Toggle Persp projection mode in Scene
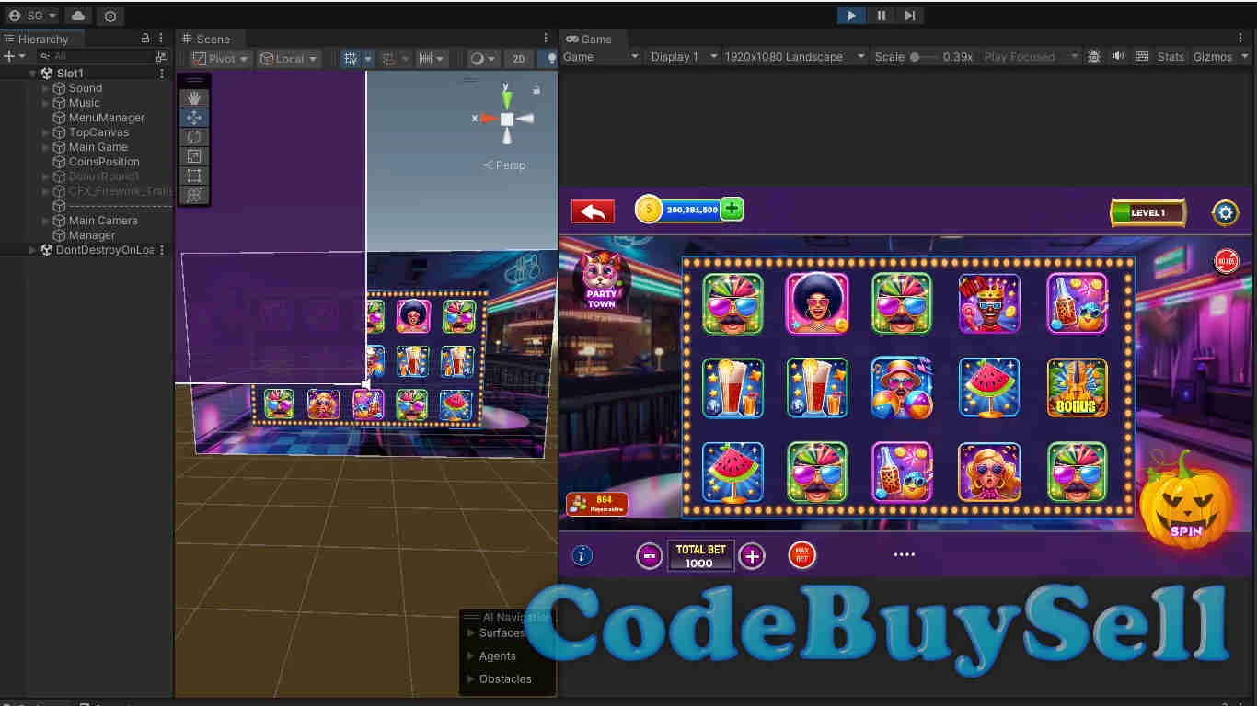Viewport: 1257px width, 706px height. (505, 165)
